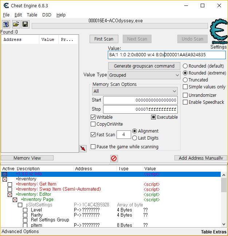228x236 pixels.
Task: Select the Rarity address list row
Action: (111, 215)
